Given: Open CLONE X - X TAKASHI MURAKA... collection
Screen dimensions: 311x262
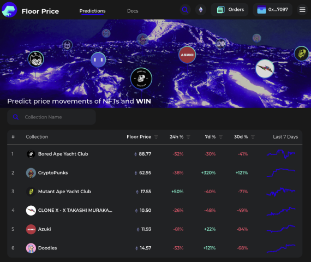Looking at the screenshot, I should pyautogui.click(x=155, y=210).
